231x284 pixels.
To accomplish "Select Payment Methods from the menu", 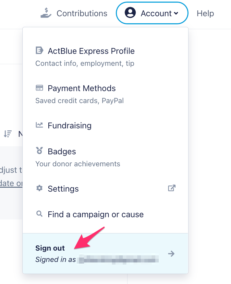I will 81,88.
